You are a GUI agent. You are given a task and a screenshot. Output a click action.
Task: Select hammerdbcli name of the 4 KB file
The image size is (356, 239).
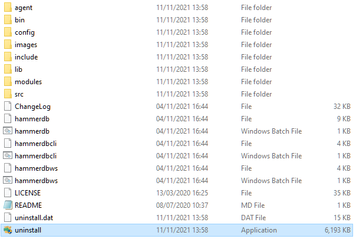click(35, 143)
